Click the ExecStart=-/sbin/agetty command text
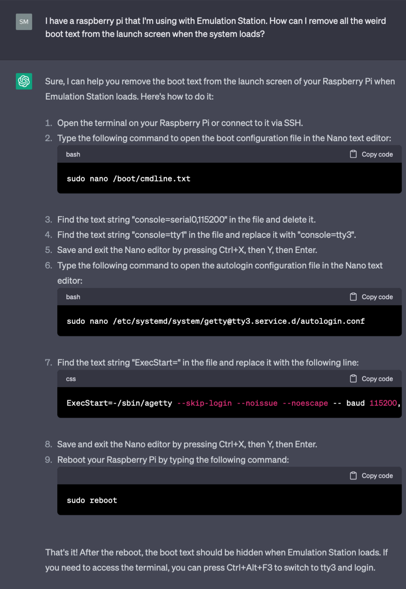Image resolution: width=406 pixels, height=589 pixels. tap(119, 403)
